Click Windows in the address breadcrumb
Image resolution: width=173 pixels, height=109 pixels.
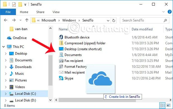69,20
